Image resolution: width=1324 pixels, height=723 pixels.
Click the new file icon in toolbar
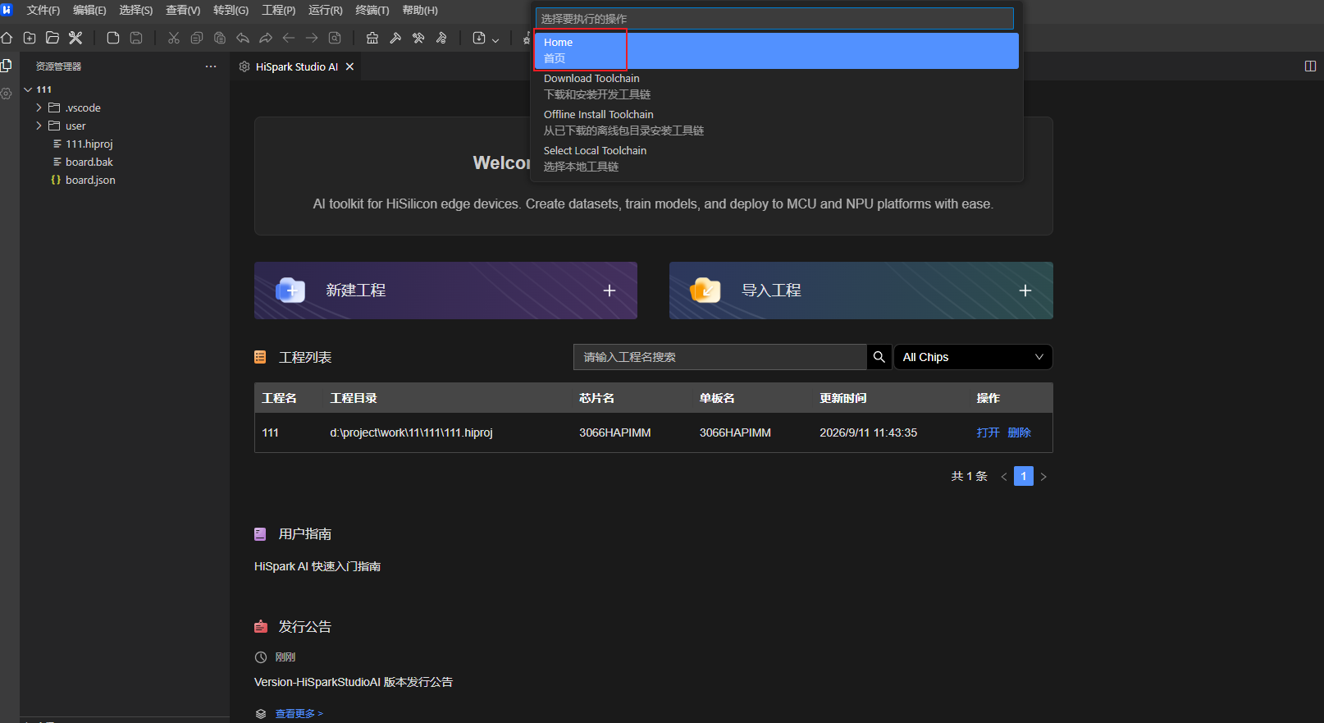[113, 38]
